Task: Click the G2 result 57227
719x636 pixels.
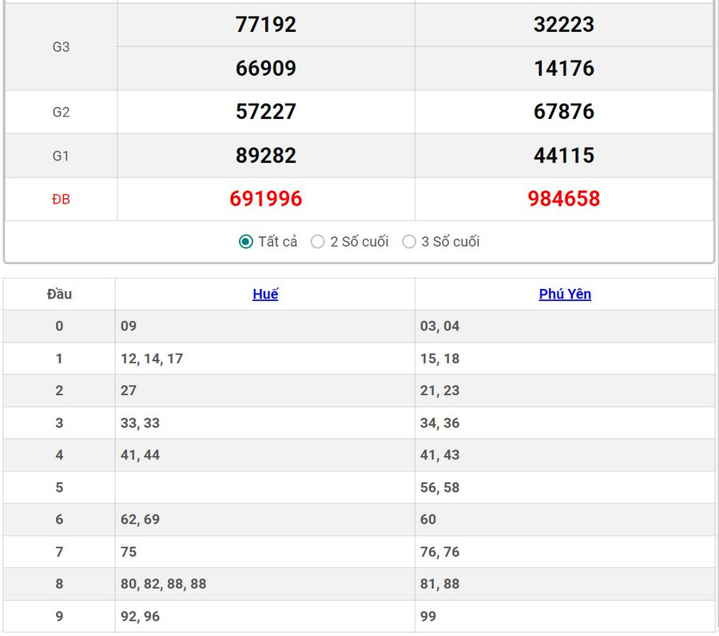Action: pyautogui.click(x=266, y=112)
